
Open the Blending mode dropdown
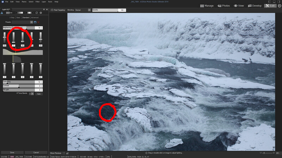coord(89,10)
